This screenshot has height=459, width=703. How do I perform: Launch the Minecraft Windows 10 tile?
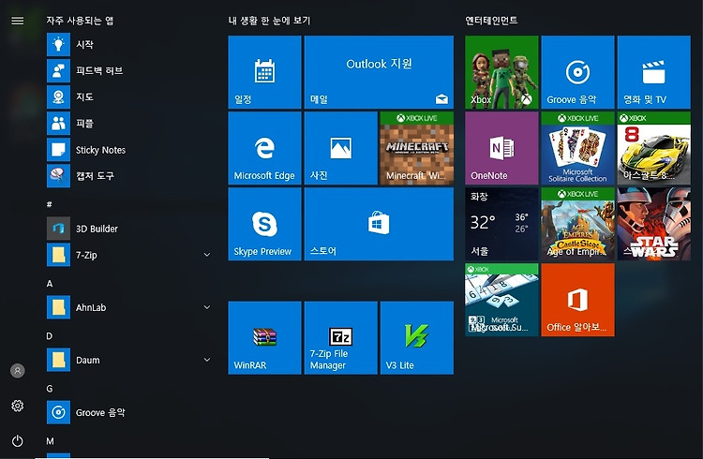point(417,148)
